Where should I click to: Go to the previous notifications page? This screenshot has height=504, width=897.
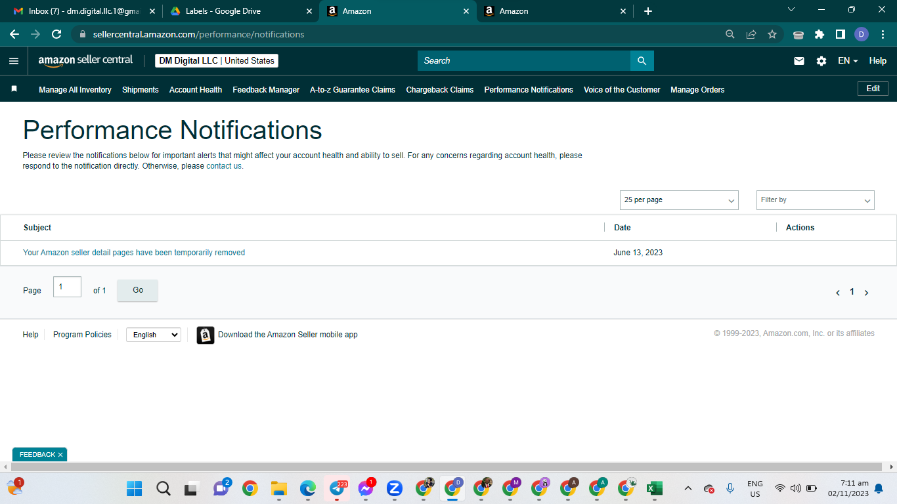838,293
